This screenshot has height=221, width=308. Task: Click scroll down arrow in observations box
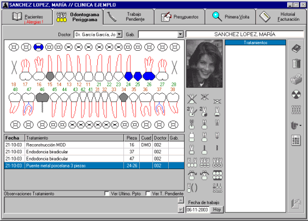[x=181, y=210]
